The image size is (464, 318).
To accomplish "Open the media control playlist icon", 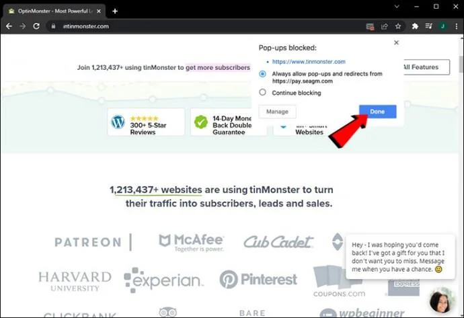I will coord(429,26).
